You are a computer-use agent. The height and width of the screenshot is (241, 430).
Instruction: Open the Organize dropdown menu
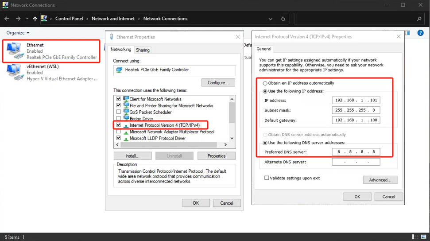click(x=18, y=33)
